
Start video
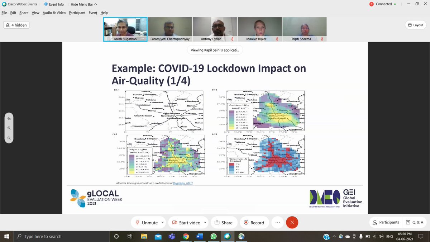click(186, 222)
